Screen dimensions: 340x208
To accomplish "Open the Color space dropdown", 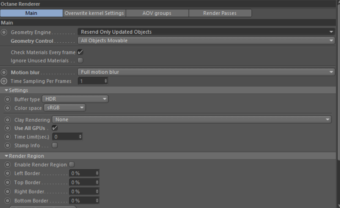I will [65, 108].
